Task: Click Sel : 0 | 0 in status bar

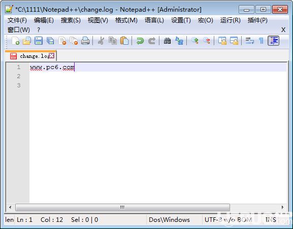Action: pos(85,220)
